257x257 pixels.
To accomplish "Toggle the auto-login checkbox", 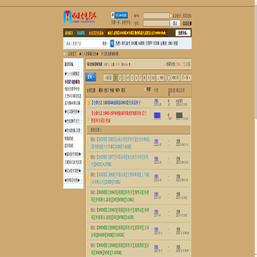I will click(171, 16).
